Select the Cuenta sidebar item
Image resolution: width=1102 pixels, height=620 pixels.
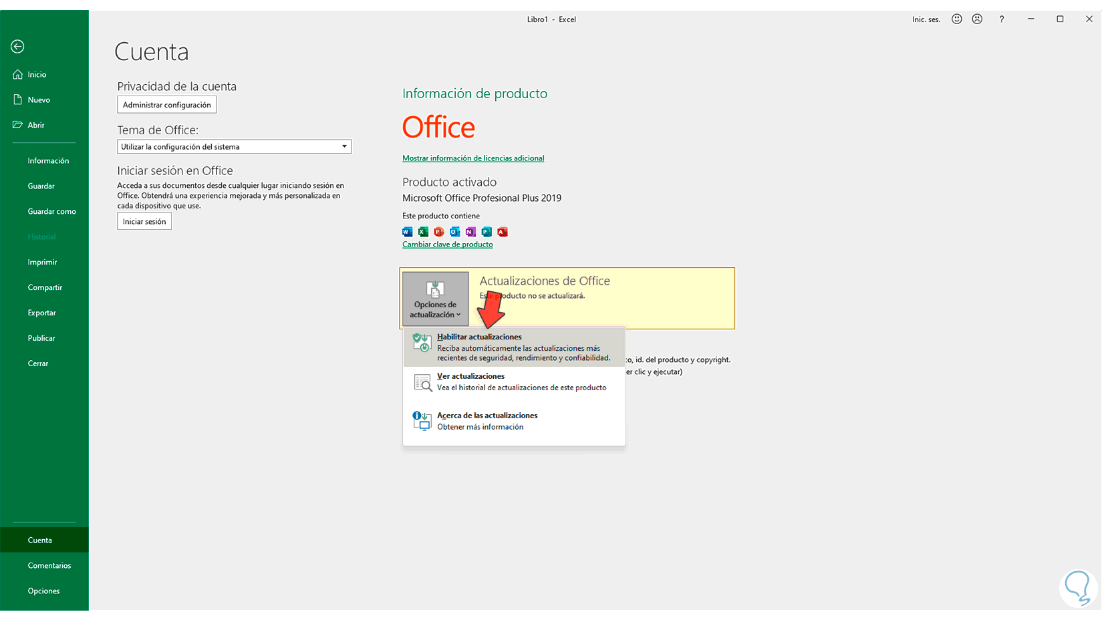pyautogui.click(x=44, y=540)
